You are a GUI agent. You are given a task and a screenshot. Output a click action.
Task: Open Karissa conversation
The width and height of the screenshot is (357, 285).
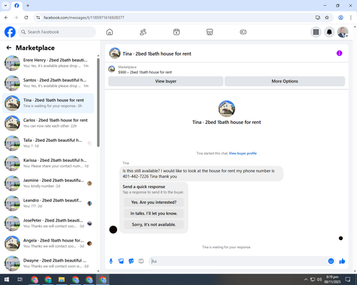click(x=48, y=163)
